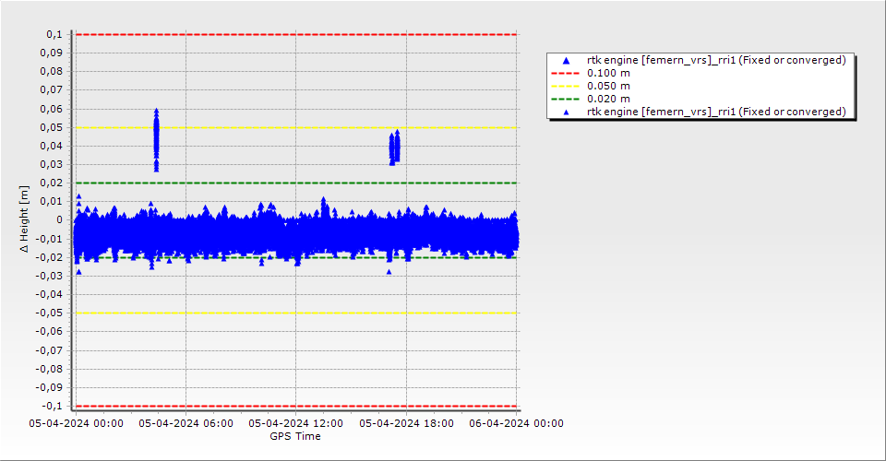Viewport: 886px width, 461px height.
Task: Click the 05-04-2024 12:00 time axis label
Action: tap(296, 423)
